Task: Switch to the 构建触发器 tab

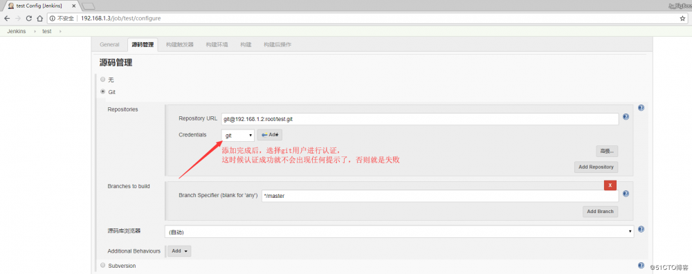Action: coord(180,44)
